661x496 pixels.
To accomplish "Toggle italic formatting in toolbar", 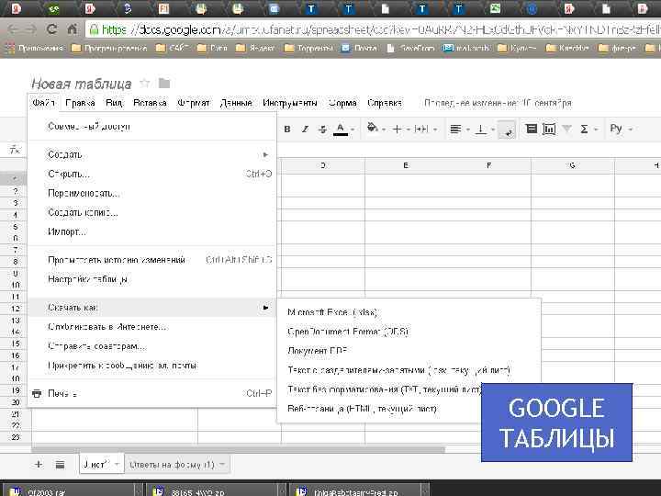I will 305,130.
